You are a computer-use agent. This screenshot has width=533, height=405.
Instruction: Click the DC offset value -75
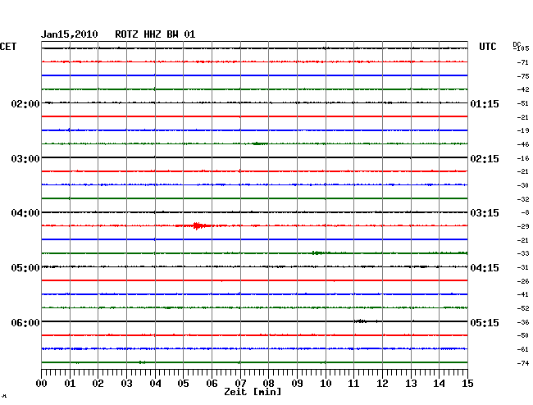click(x=523, y=76)
